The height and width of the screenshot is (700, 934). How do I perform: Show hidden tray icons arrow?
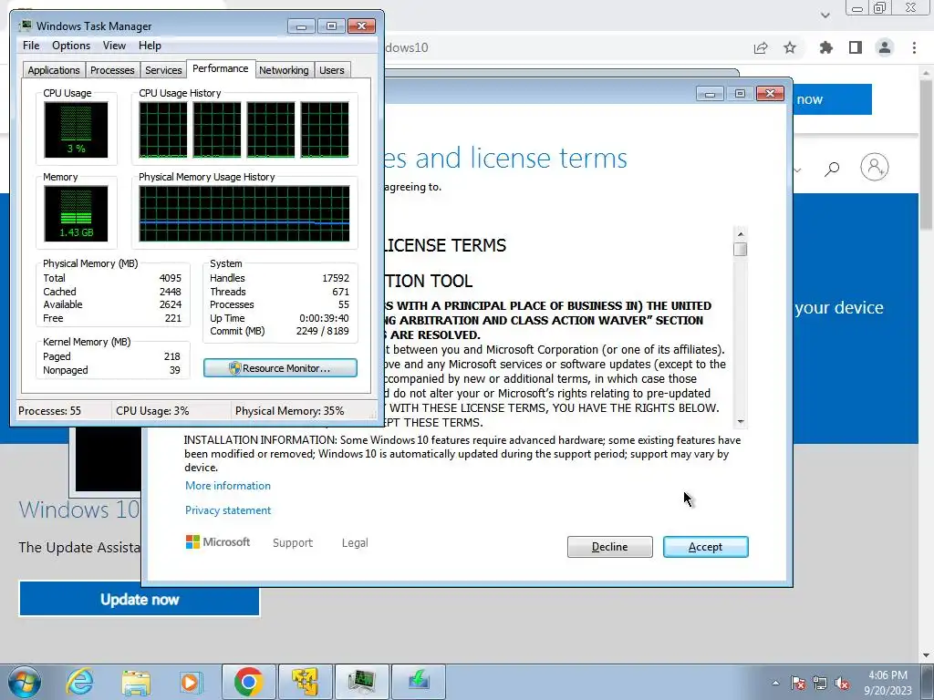[x=775, y=683]
